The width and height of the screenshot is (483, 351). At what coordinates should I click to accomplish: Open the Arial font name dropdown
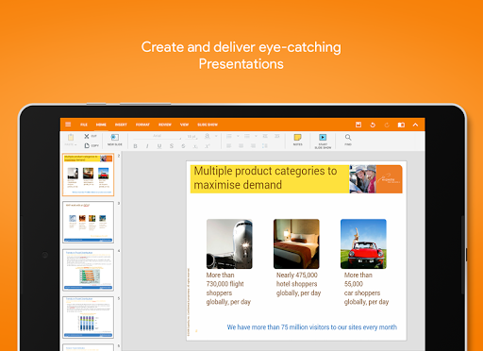[158, 136]
